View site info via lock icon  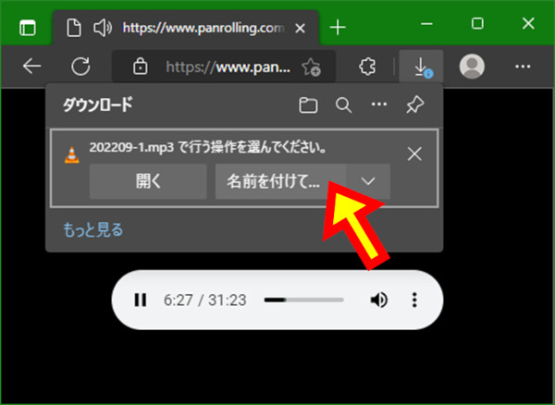141,67
